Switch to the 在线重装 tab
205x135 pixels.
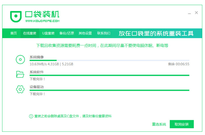(x=30, y=33)
